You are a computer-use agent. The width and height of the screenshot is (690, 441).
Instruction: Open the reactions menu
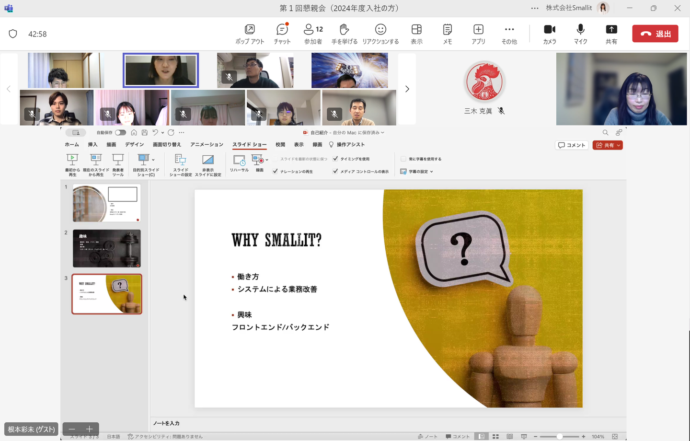click(x=380, y=34)
